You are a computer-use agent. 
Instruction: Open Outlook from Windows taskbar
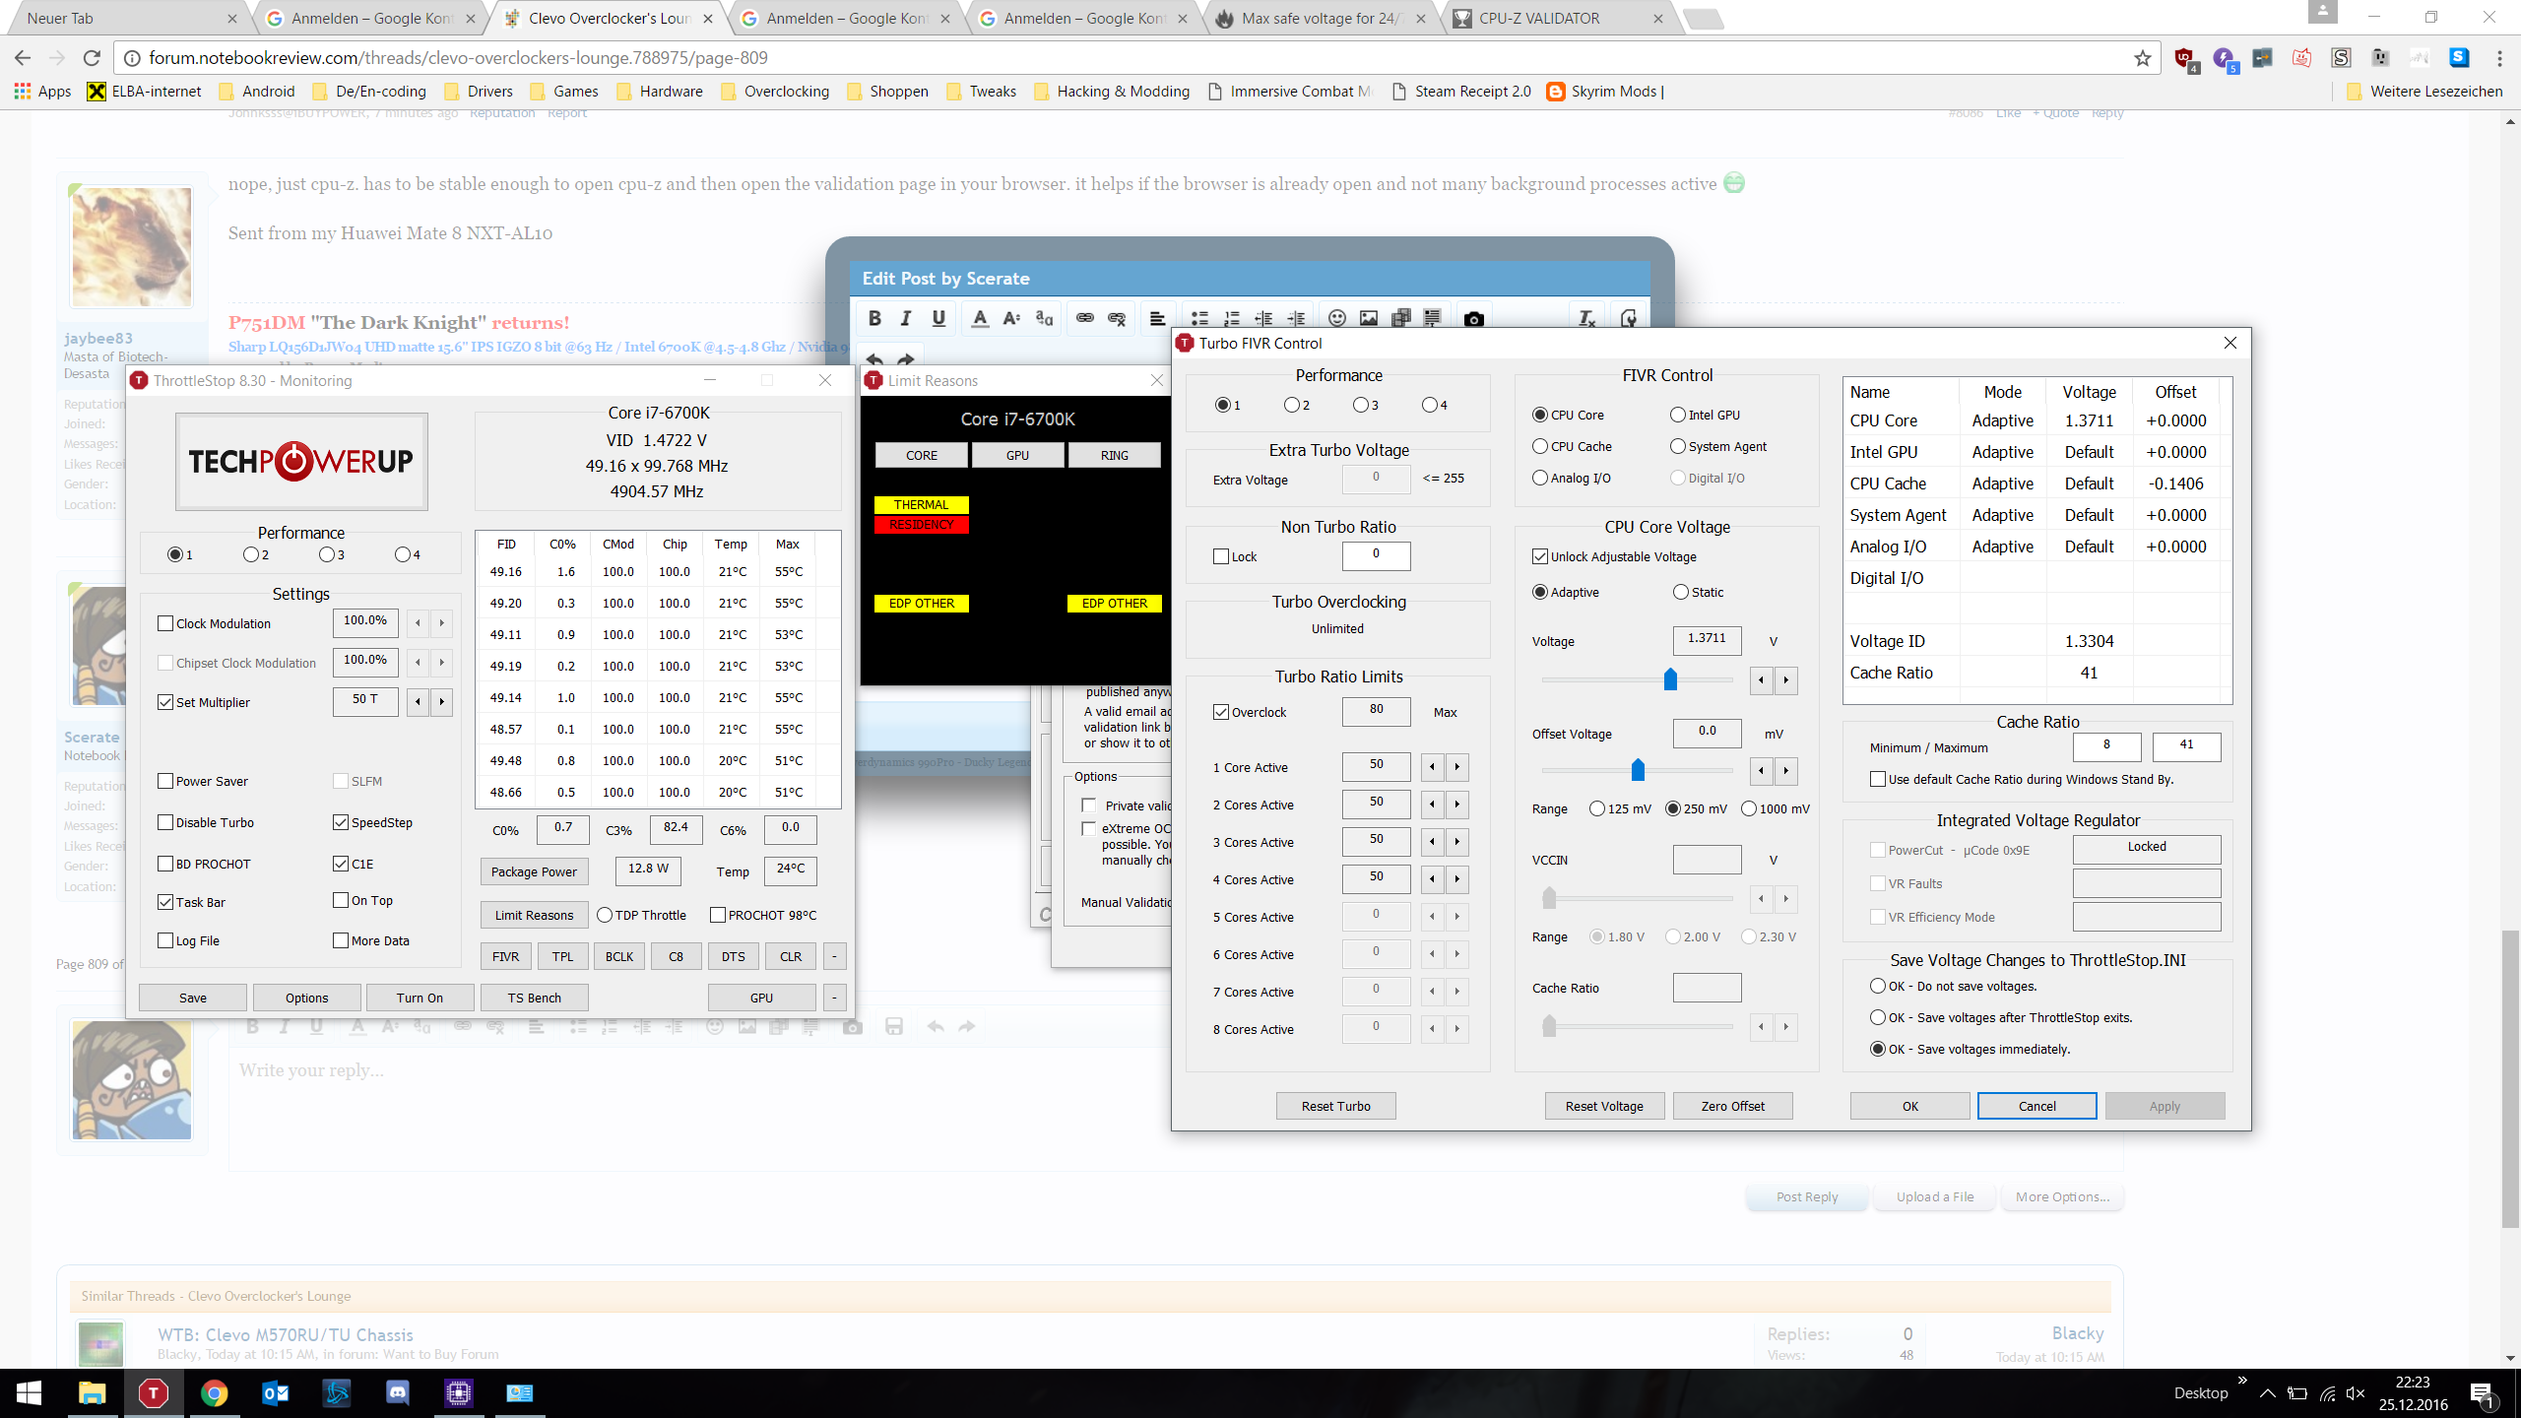[x=275, y=1392]
